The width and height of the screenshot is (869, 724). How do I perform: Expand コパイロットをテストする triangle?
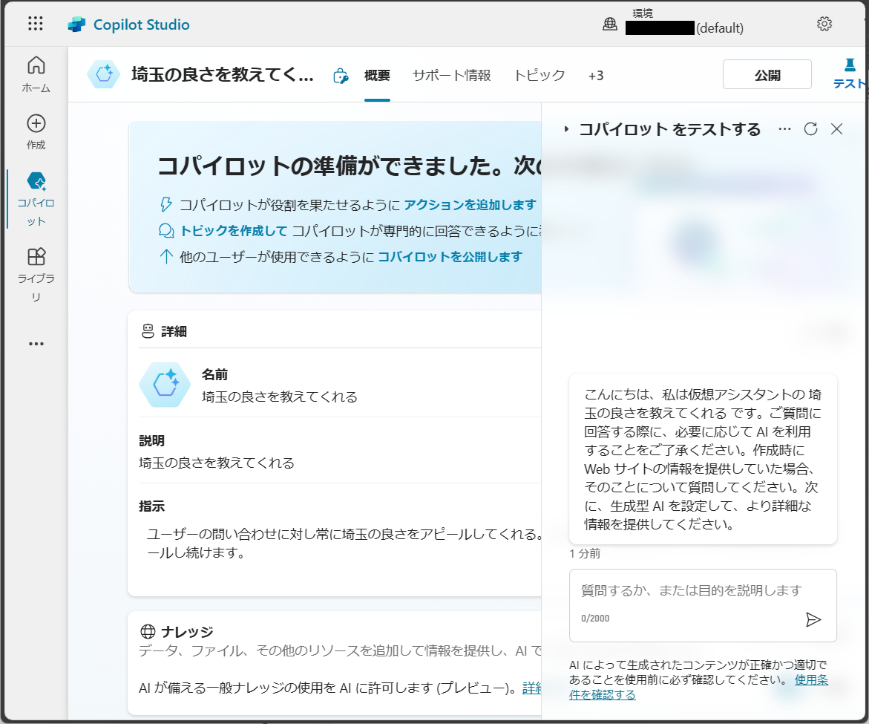pyautogui.click(x=565, y=129)
